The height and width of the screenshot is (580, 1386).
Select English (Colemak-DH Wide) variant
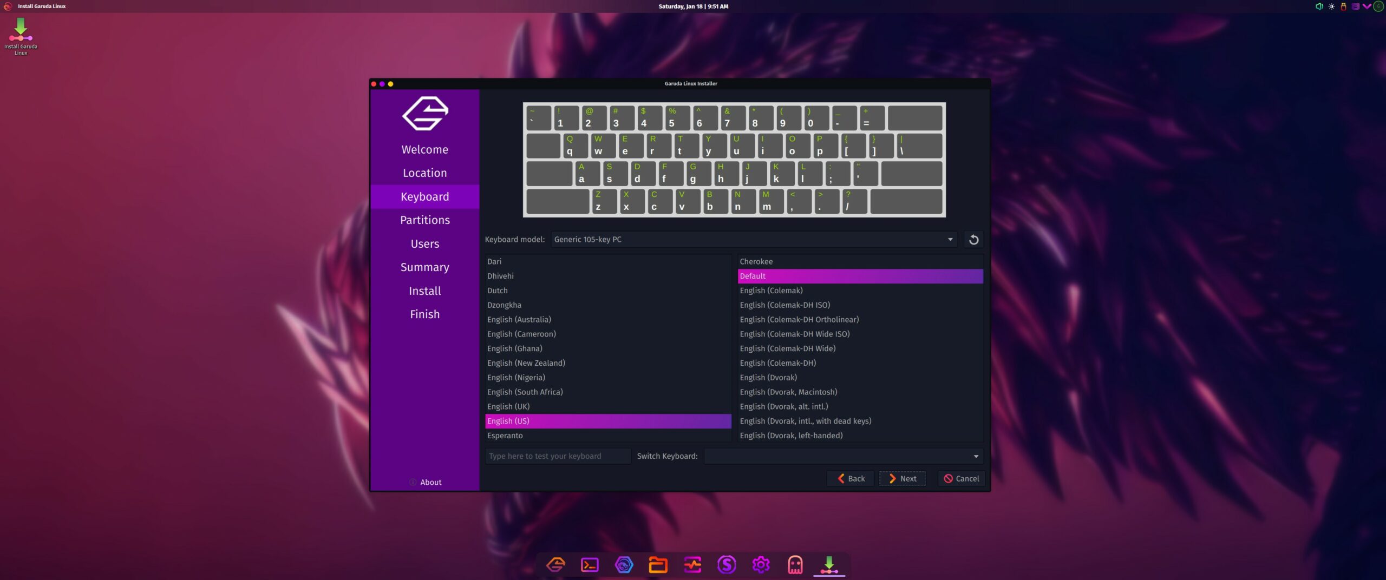click(x=860, y=349)
